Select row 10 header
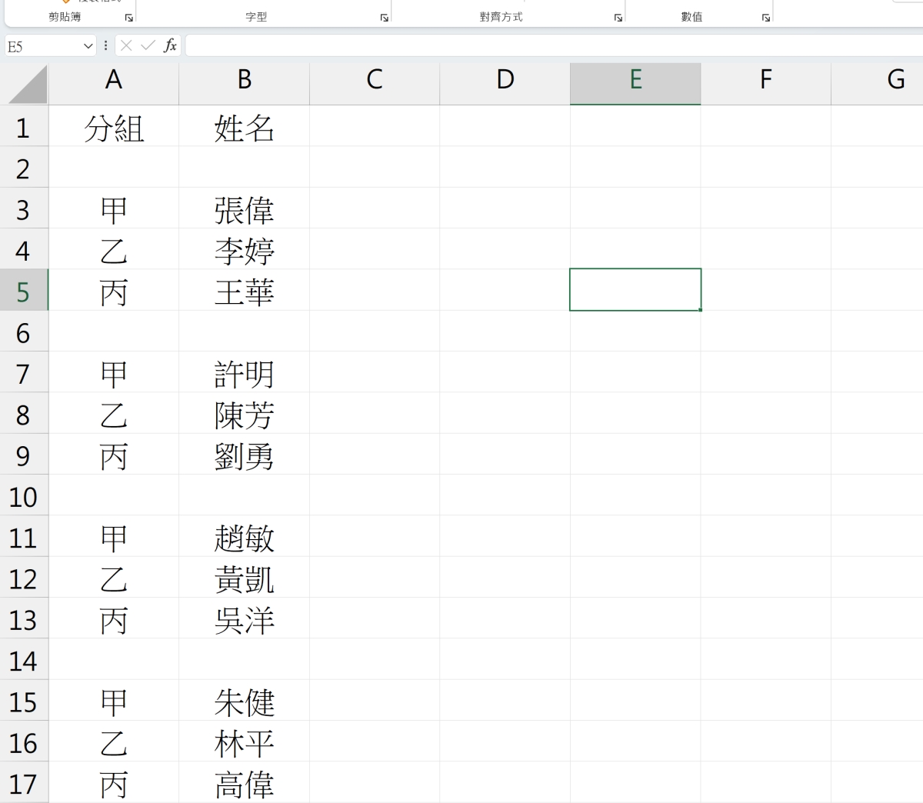This screenshot has height=803, width=923. pos(24,497)
